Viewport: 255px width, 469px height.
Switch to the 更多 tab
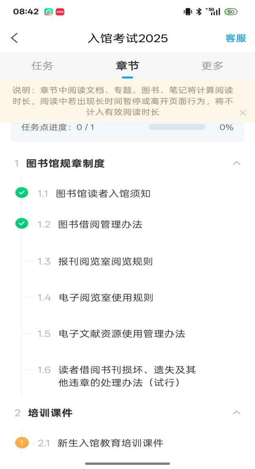coord(212,66)
